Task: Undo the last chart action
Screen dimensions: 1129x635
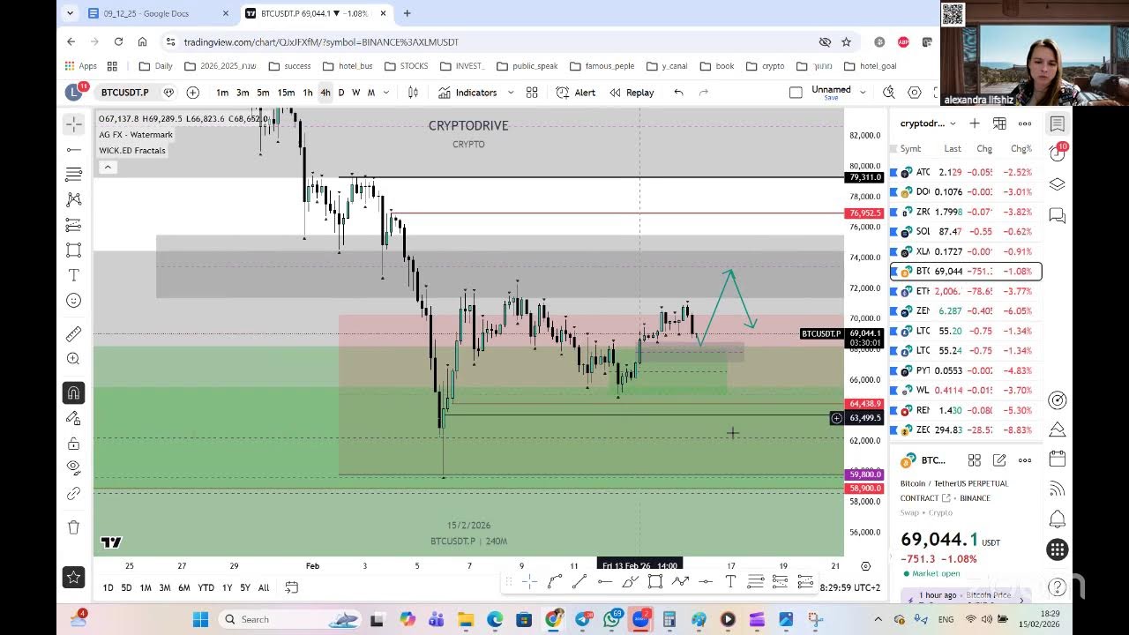Action: [x=678, y=93]
